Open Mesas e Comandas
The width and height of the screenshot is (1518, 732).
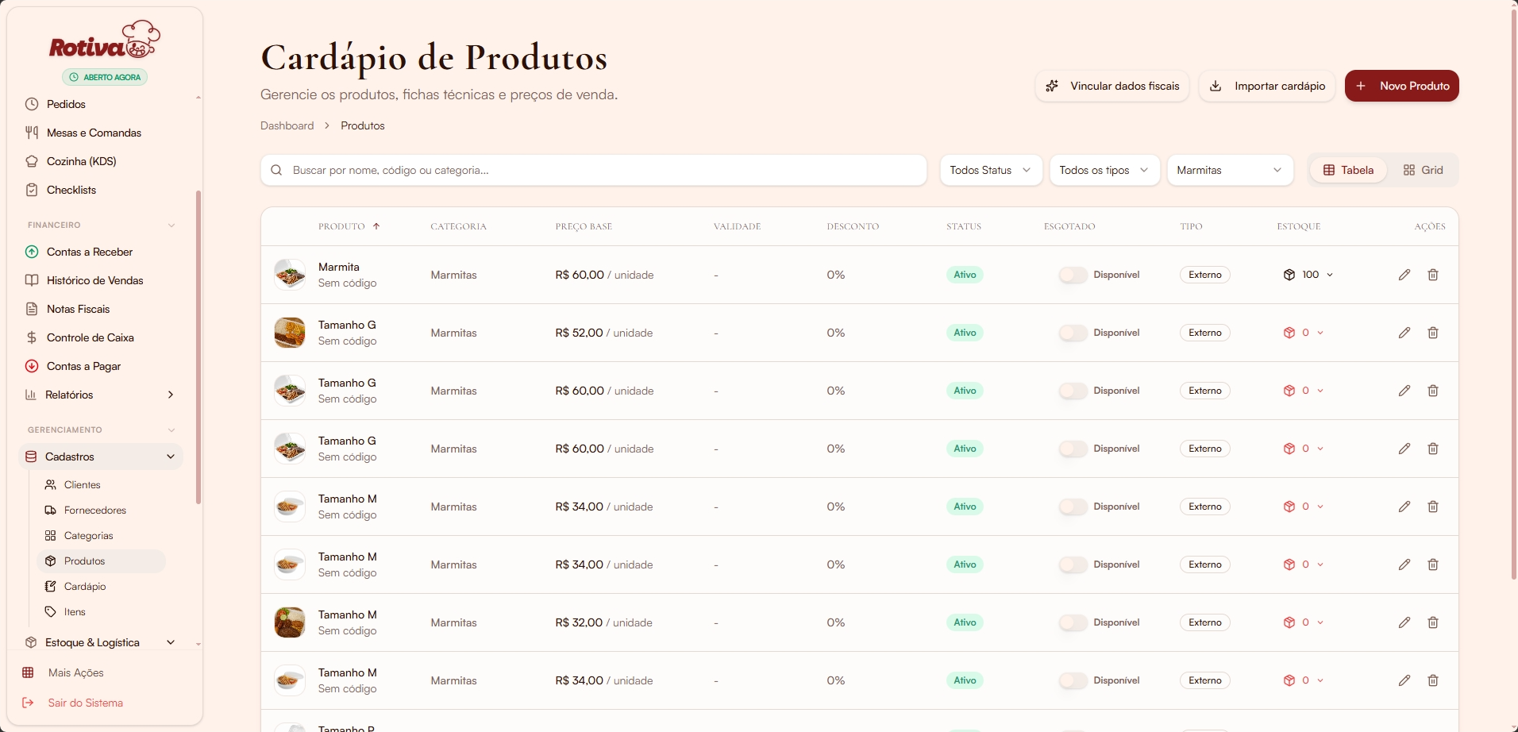[x=94, y=133]
